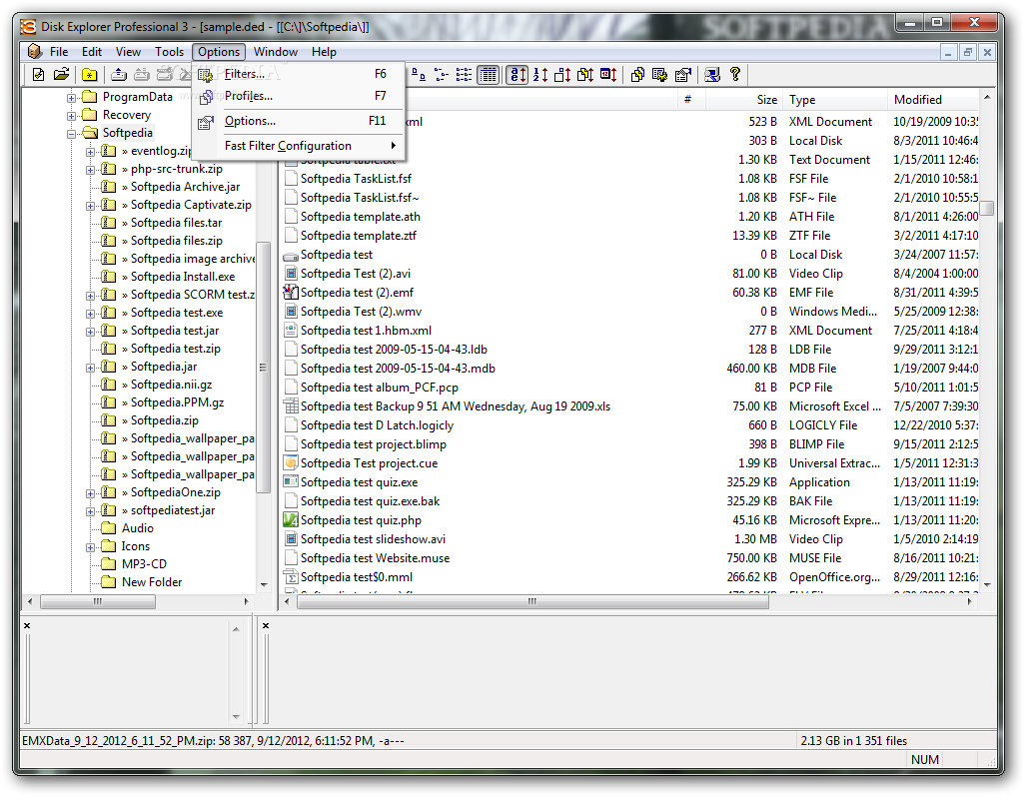Click the file list vertical scrollbar thumb
1025x796 pixels.
[987, 208]
